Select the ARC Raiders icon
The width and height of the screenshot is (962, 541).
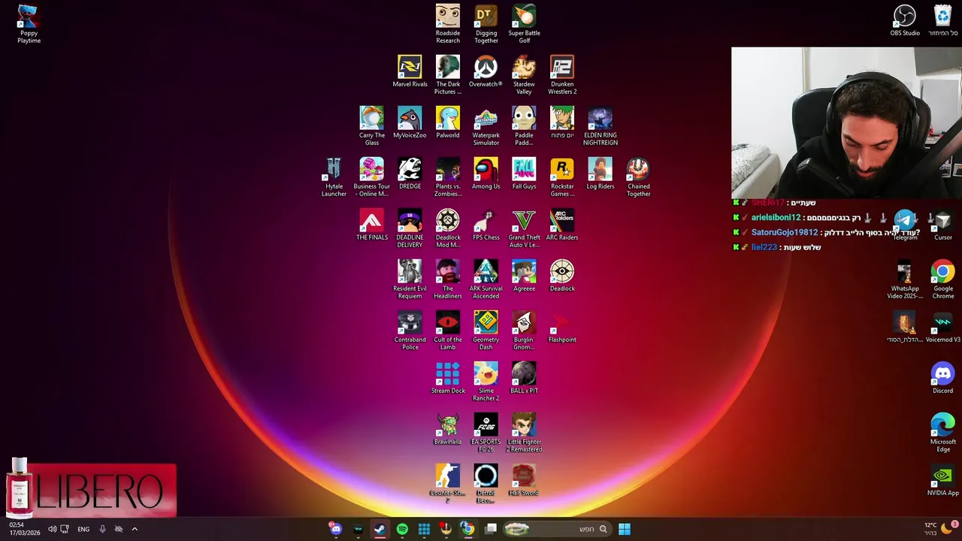[x=562, y=225]
